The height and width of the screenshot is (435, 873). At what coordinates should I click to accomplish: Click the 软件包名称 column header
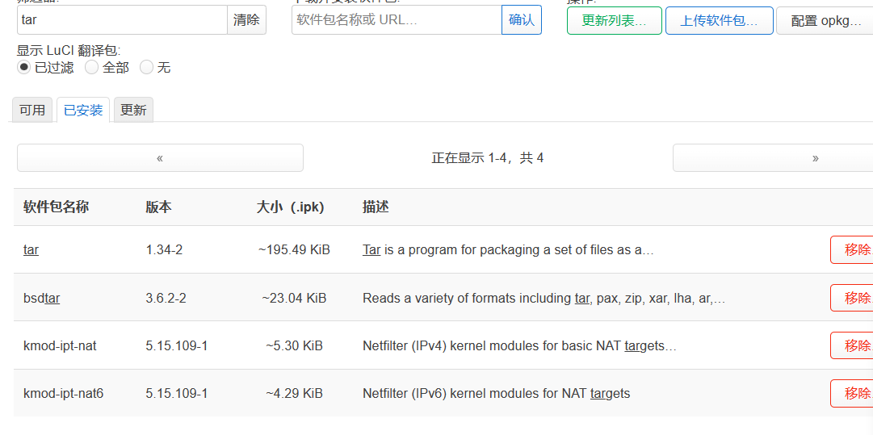pos(56,207)
